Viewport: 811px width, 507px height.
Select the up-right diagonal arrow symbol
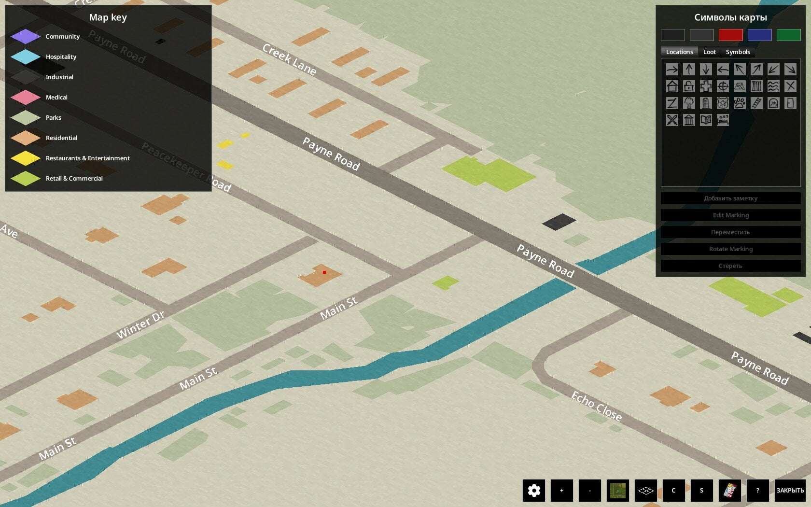coord(756,70)
